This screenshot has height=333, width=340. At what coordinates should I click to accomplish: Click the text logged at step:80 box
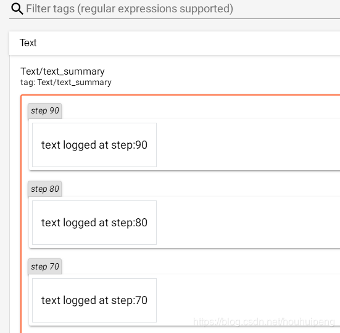pyautogui.click(x=94, y=223)
